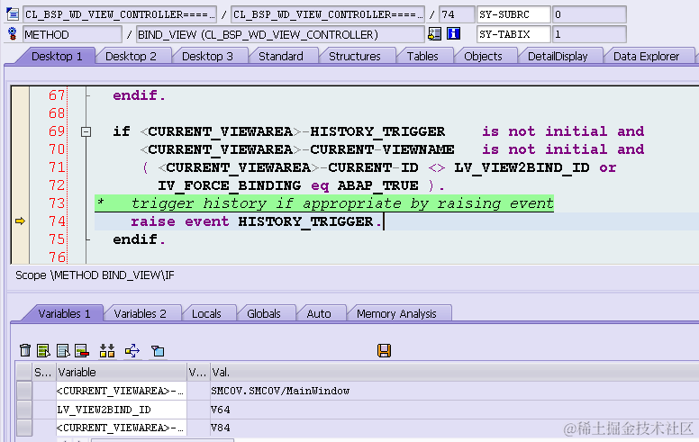Click the SY-SUBRC label field
Screen dimensions: 699x442
pyautogui.click(x=513, y=14)
